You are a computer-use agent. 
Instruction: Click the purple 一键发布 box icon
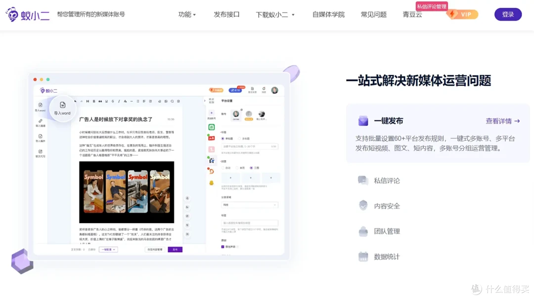pos(363,120)
